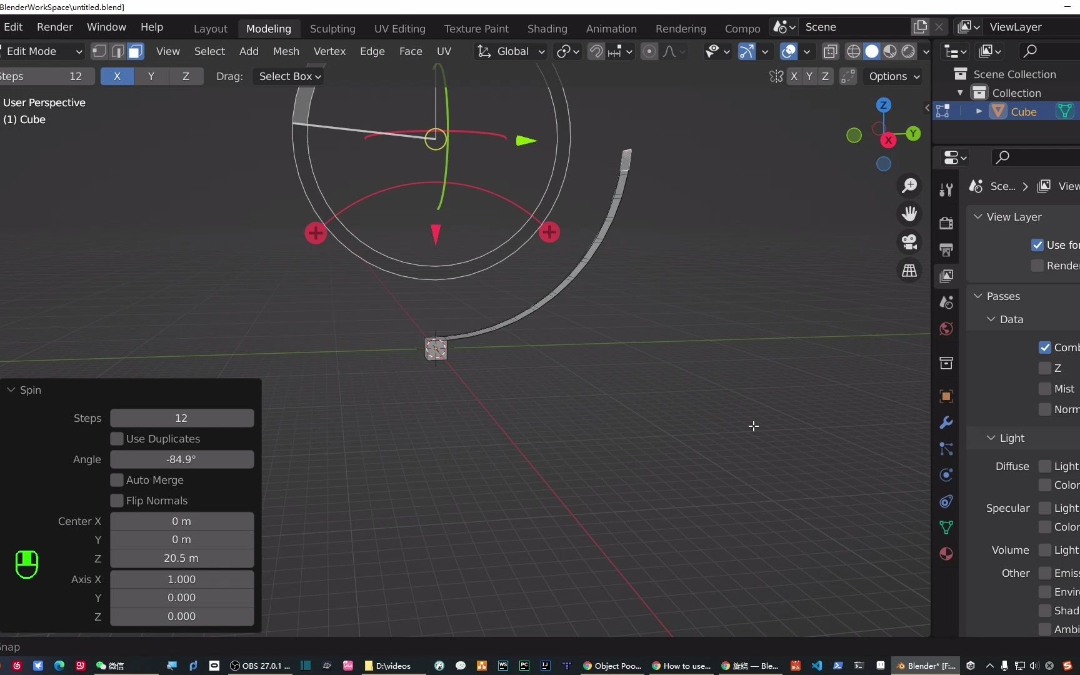The width and height of the screenshot is (1080, 675).
Task: Collapse the Spin operator panel
Action: click(x=11, y=389)
